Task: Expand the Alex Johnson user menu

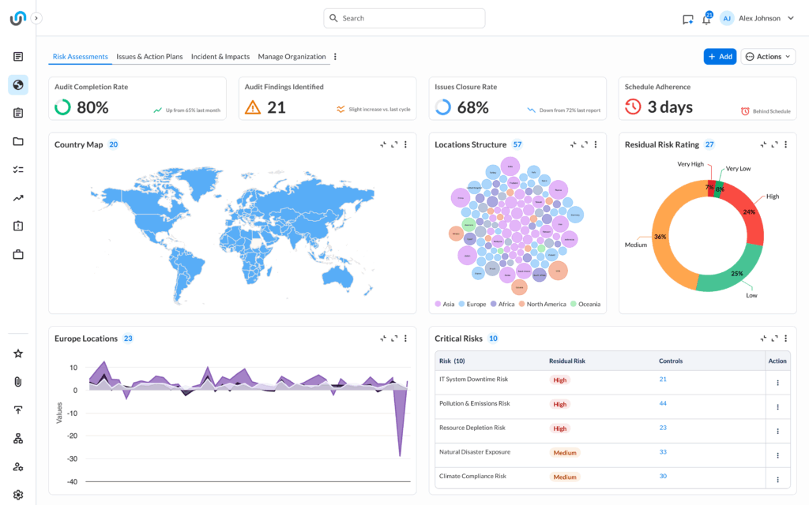Action: click(757, 18)
